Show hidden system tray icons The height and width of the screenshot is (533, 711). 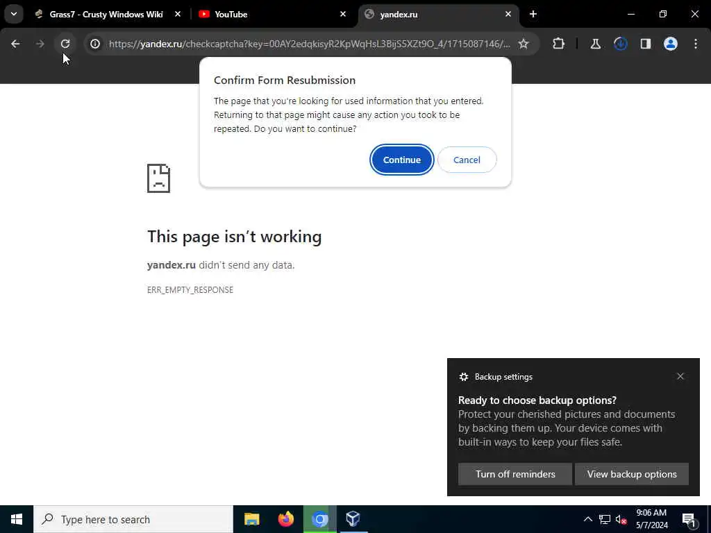pos(587,519)
